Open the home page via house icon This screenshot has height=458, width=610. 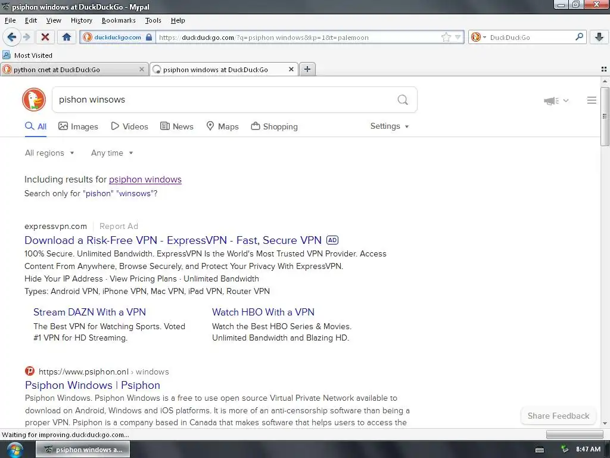tap(67, 37)
